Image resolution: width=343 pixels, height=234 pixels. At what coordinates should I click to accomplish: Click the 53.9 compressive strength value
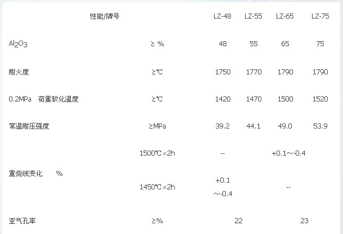coord(320,126)
